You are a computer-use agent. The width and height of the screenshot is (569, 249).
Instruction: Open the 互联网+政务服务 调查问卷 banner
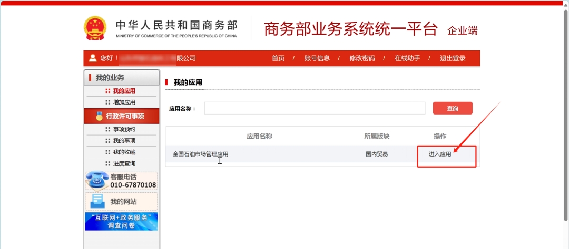pyautogui.click(x=122, y=222)
